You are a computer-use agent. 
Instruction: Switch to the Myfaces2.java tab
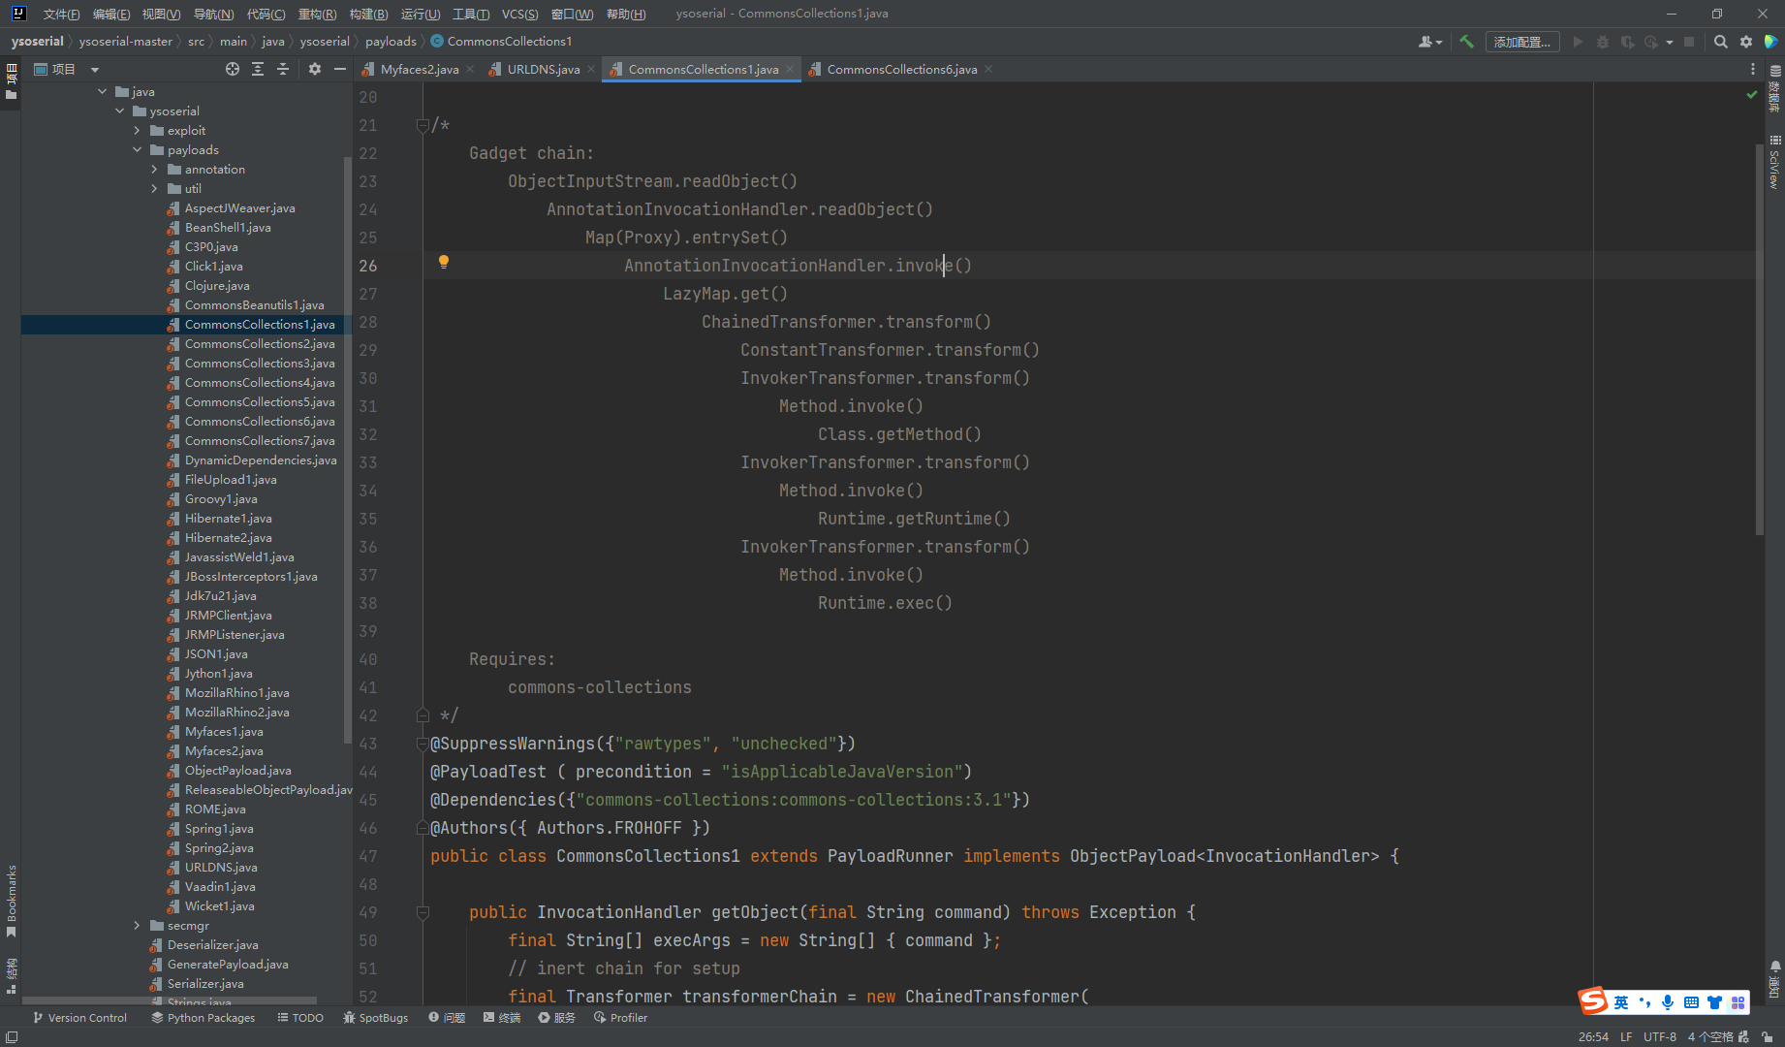pos(419,69)
